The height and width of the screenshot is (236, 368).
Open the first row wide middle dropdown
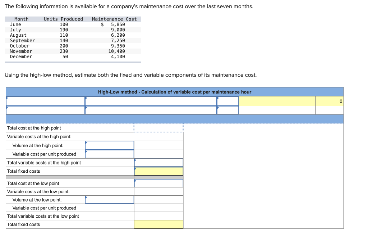151,101
